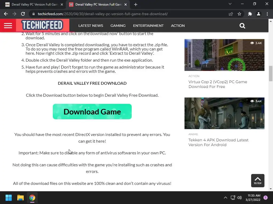This screenshot has height=204, width=273.
Task: Open the Windows Start menu
Action: point(9,198)
